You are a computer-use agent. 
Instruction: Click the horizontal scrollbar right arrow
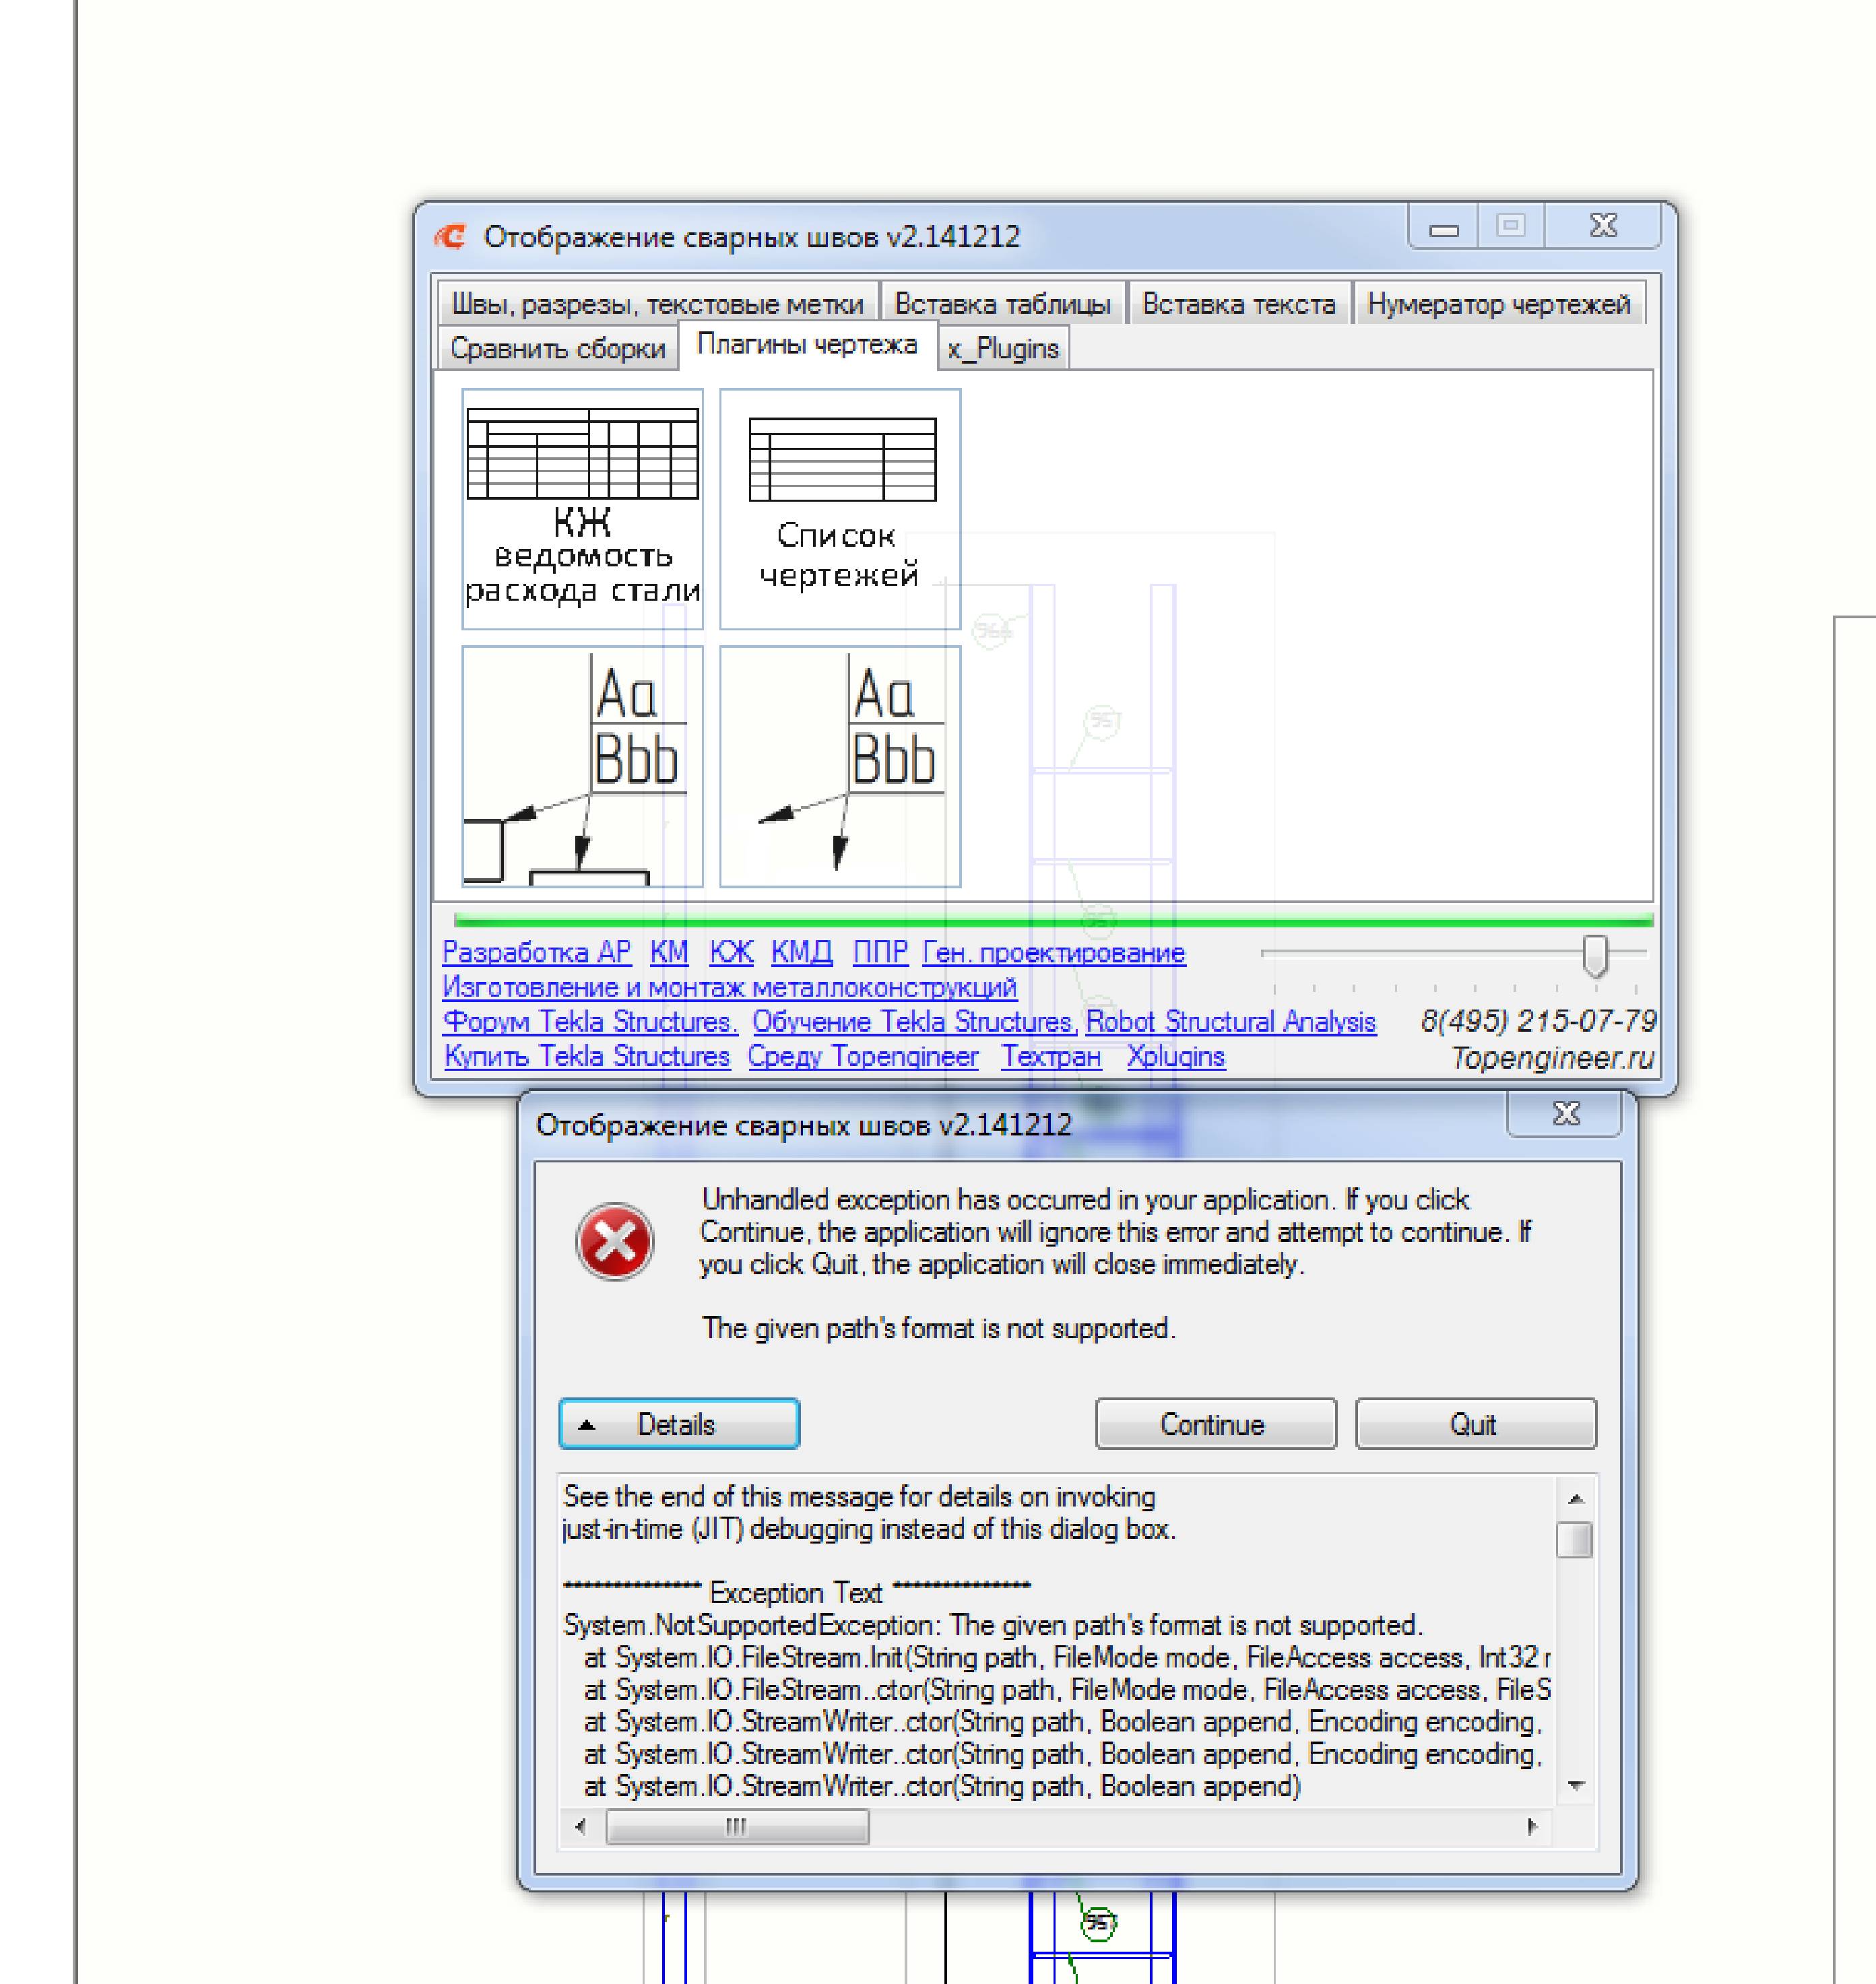point(1532,1827)
